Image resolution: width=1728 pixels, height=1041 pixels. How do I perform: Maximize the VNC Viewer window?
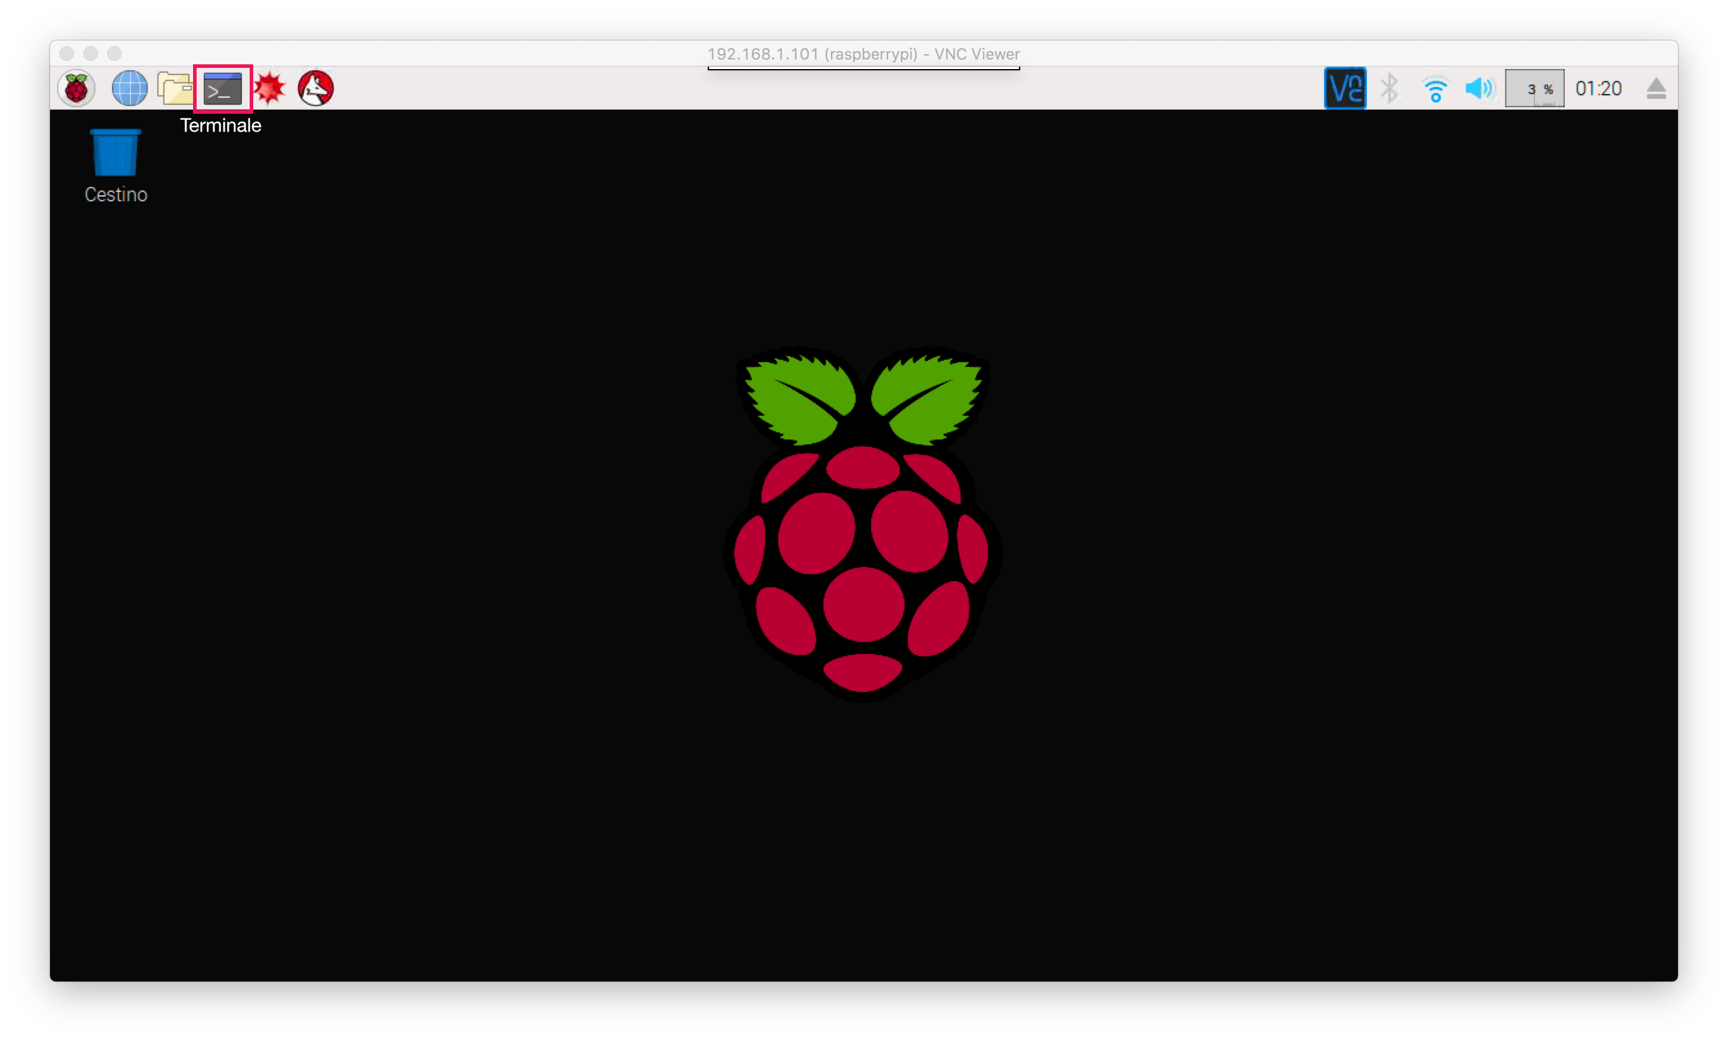click(114, 53)
